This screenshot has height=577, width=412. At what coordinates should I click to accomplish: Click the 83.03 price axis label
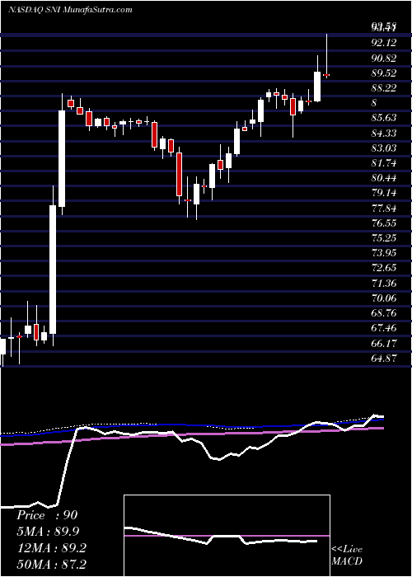coord(384,148)
